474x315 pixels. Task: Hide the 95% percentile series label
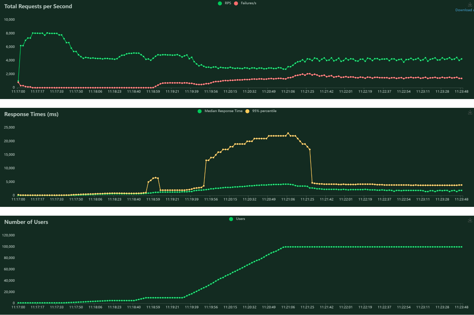pos(264,111)
